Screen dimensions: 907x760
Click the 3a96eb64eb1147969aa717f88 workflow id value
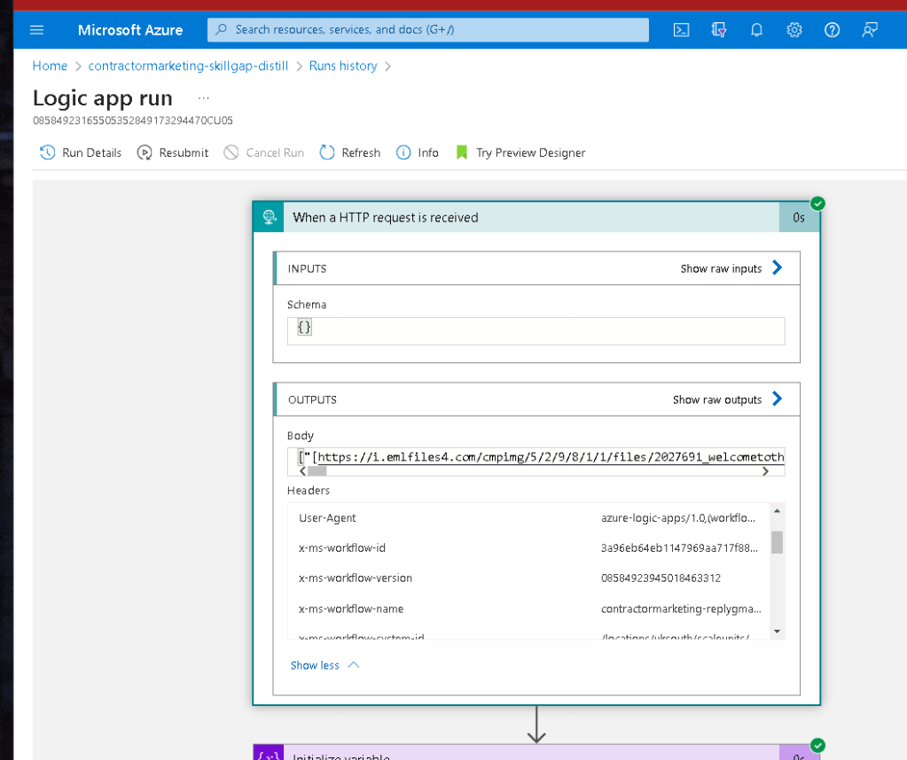pyautogui.click(x=679, y=548)
